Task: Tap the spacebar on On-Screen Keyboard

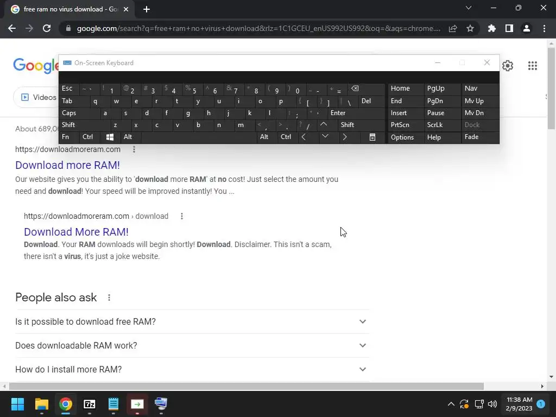Action: point(199,137)
